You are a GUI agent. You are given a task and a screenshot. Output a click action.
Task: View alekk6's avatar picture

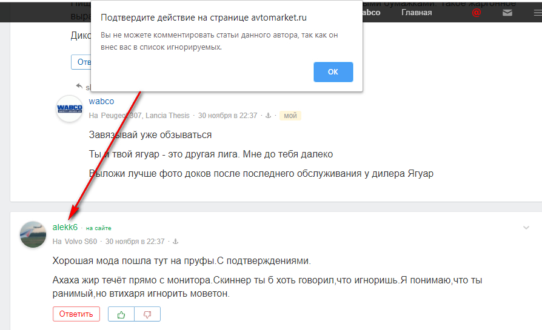point(33,234)
